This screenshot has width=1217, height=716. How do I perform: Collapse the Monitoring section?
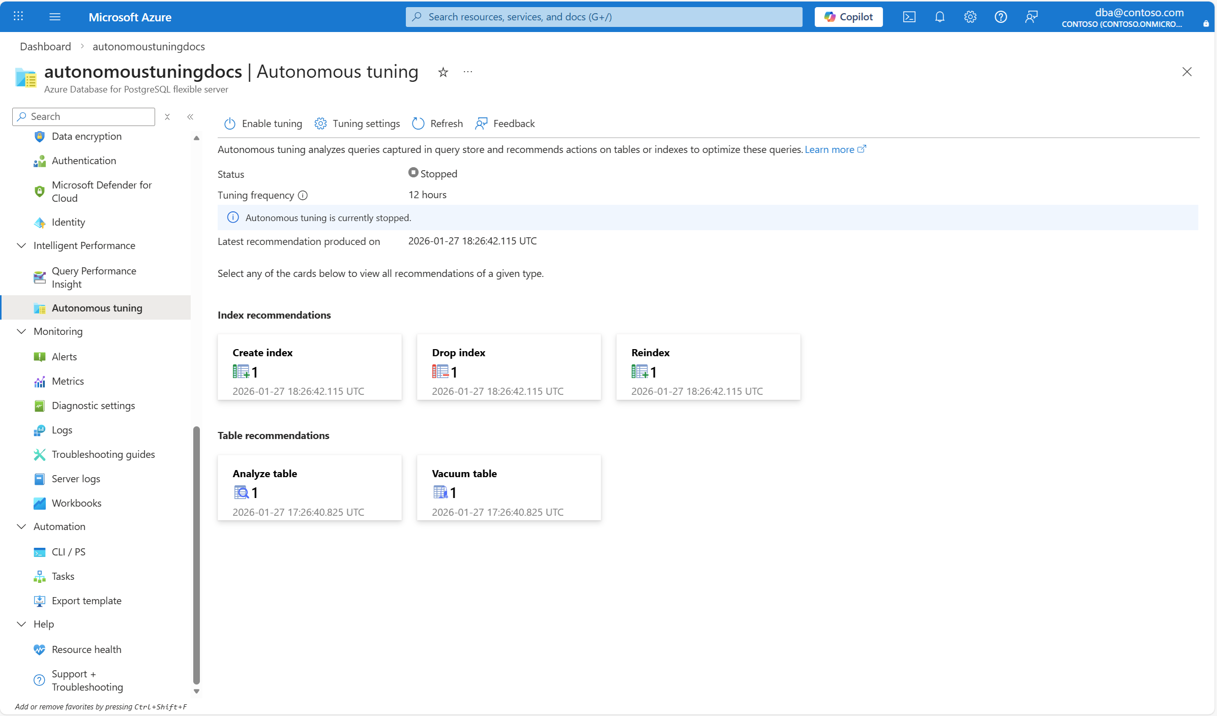pos(21,331)
